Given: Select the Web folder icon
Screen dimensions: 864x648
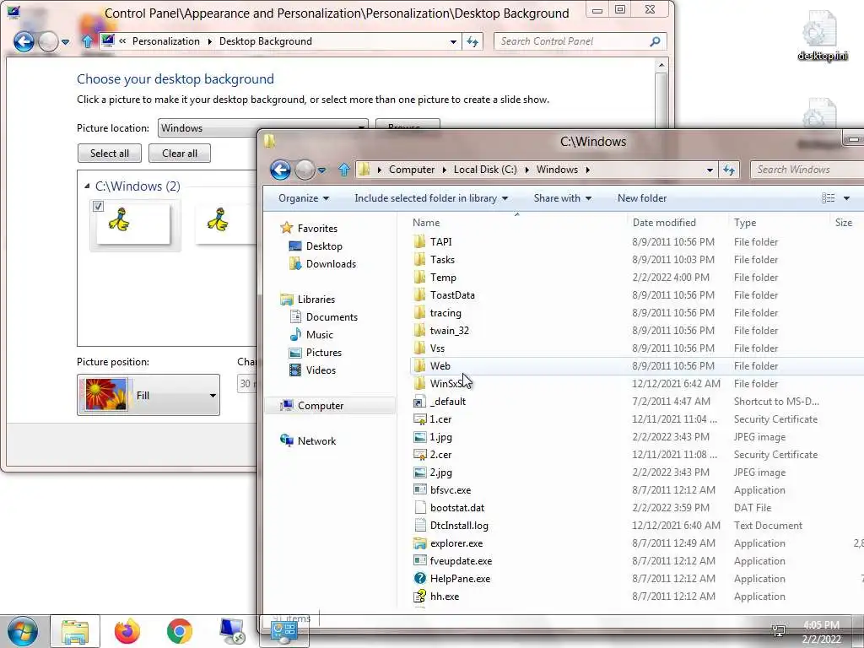Looking at the screenshot, I should tap(420, 366).
